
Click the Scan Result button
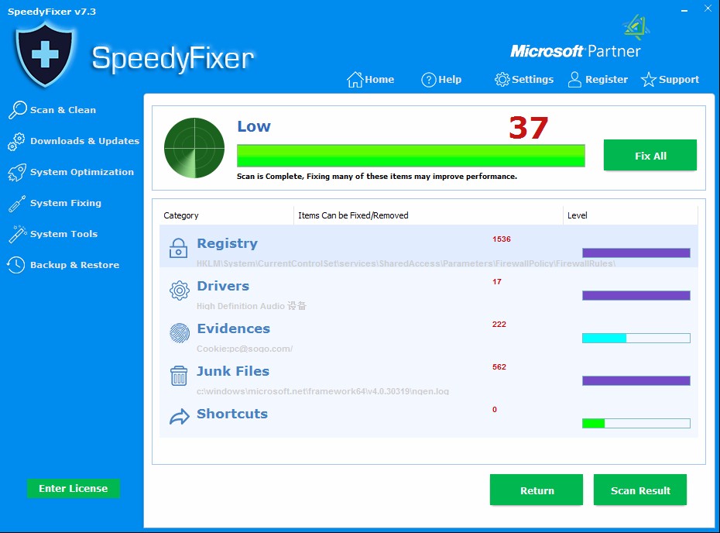pyautogui.click(x=640, y=490)
